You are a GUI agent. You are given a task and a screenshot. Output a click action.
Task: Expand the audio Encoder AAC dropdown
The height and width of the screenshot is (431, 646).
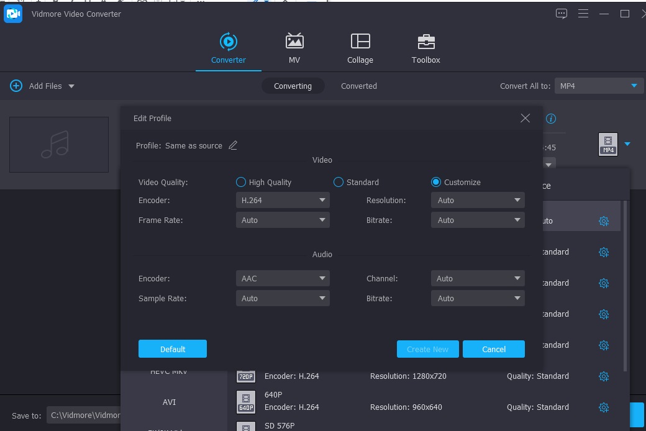pyautogui.click(x=283, y=279)
